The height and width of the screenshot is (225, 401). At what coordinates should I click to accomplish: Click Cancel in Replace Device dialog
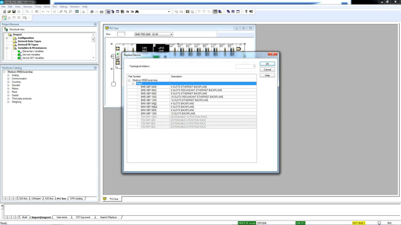coord(267,70)
